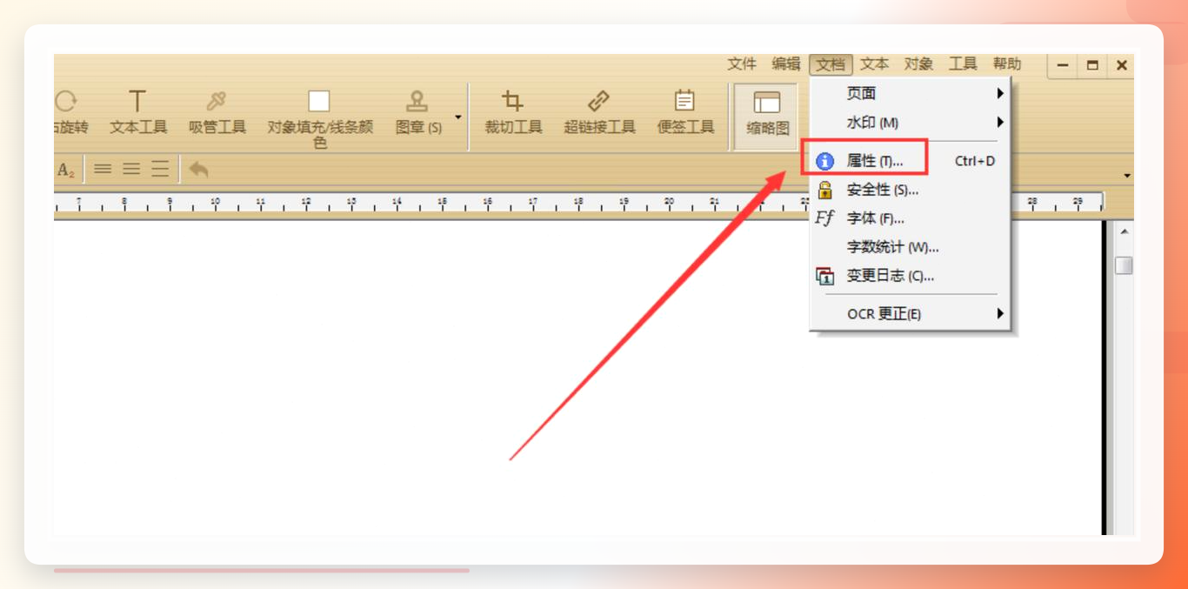Open the 文件 menu
This screenshot has width=1188, height=589.
tap(742, 64)
